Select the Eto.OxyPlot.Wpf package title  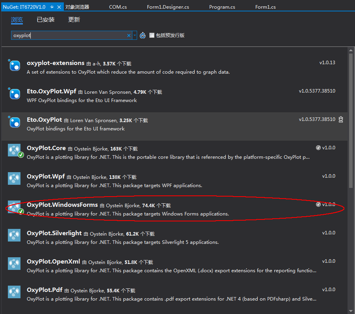[51, 91]
